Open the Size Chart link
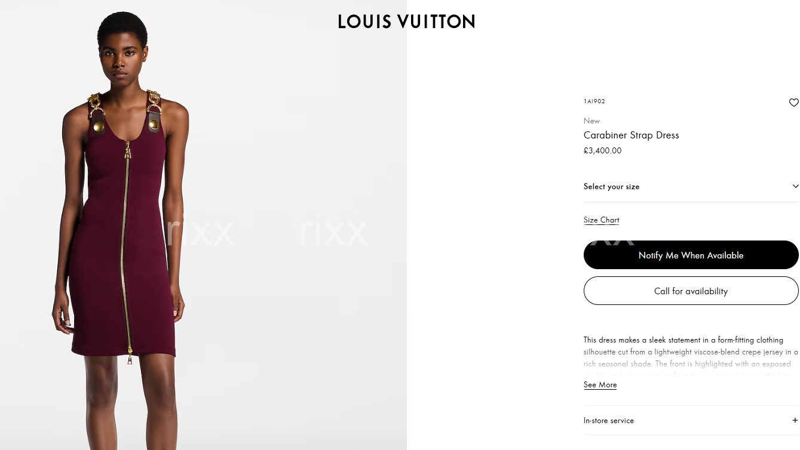 [x=601, y=220]
